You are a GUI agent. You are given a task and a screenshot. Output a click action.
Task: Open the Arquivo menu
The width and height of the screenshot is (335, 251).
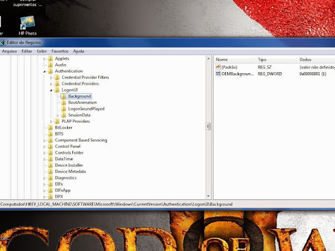coord(9,51)
